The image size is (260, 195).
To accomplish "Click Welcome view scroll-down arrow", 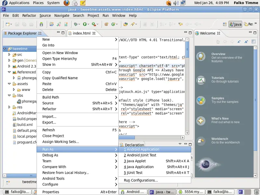I will [x=255, y=175].
